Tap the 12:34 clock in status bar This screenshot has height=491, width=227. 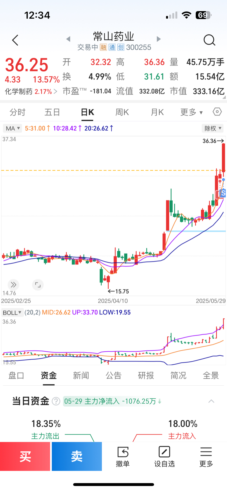coord(37,15)
